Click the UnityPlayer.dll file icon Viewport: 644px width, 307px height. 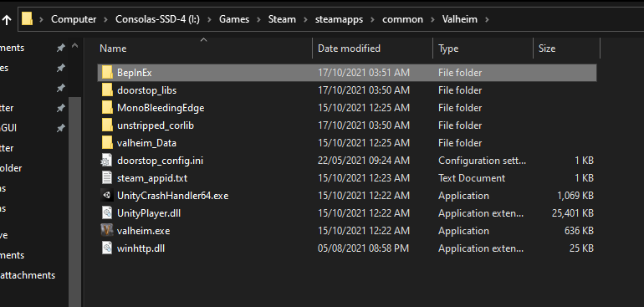coord(107,213)
